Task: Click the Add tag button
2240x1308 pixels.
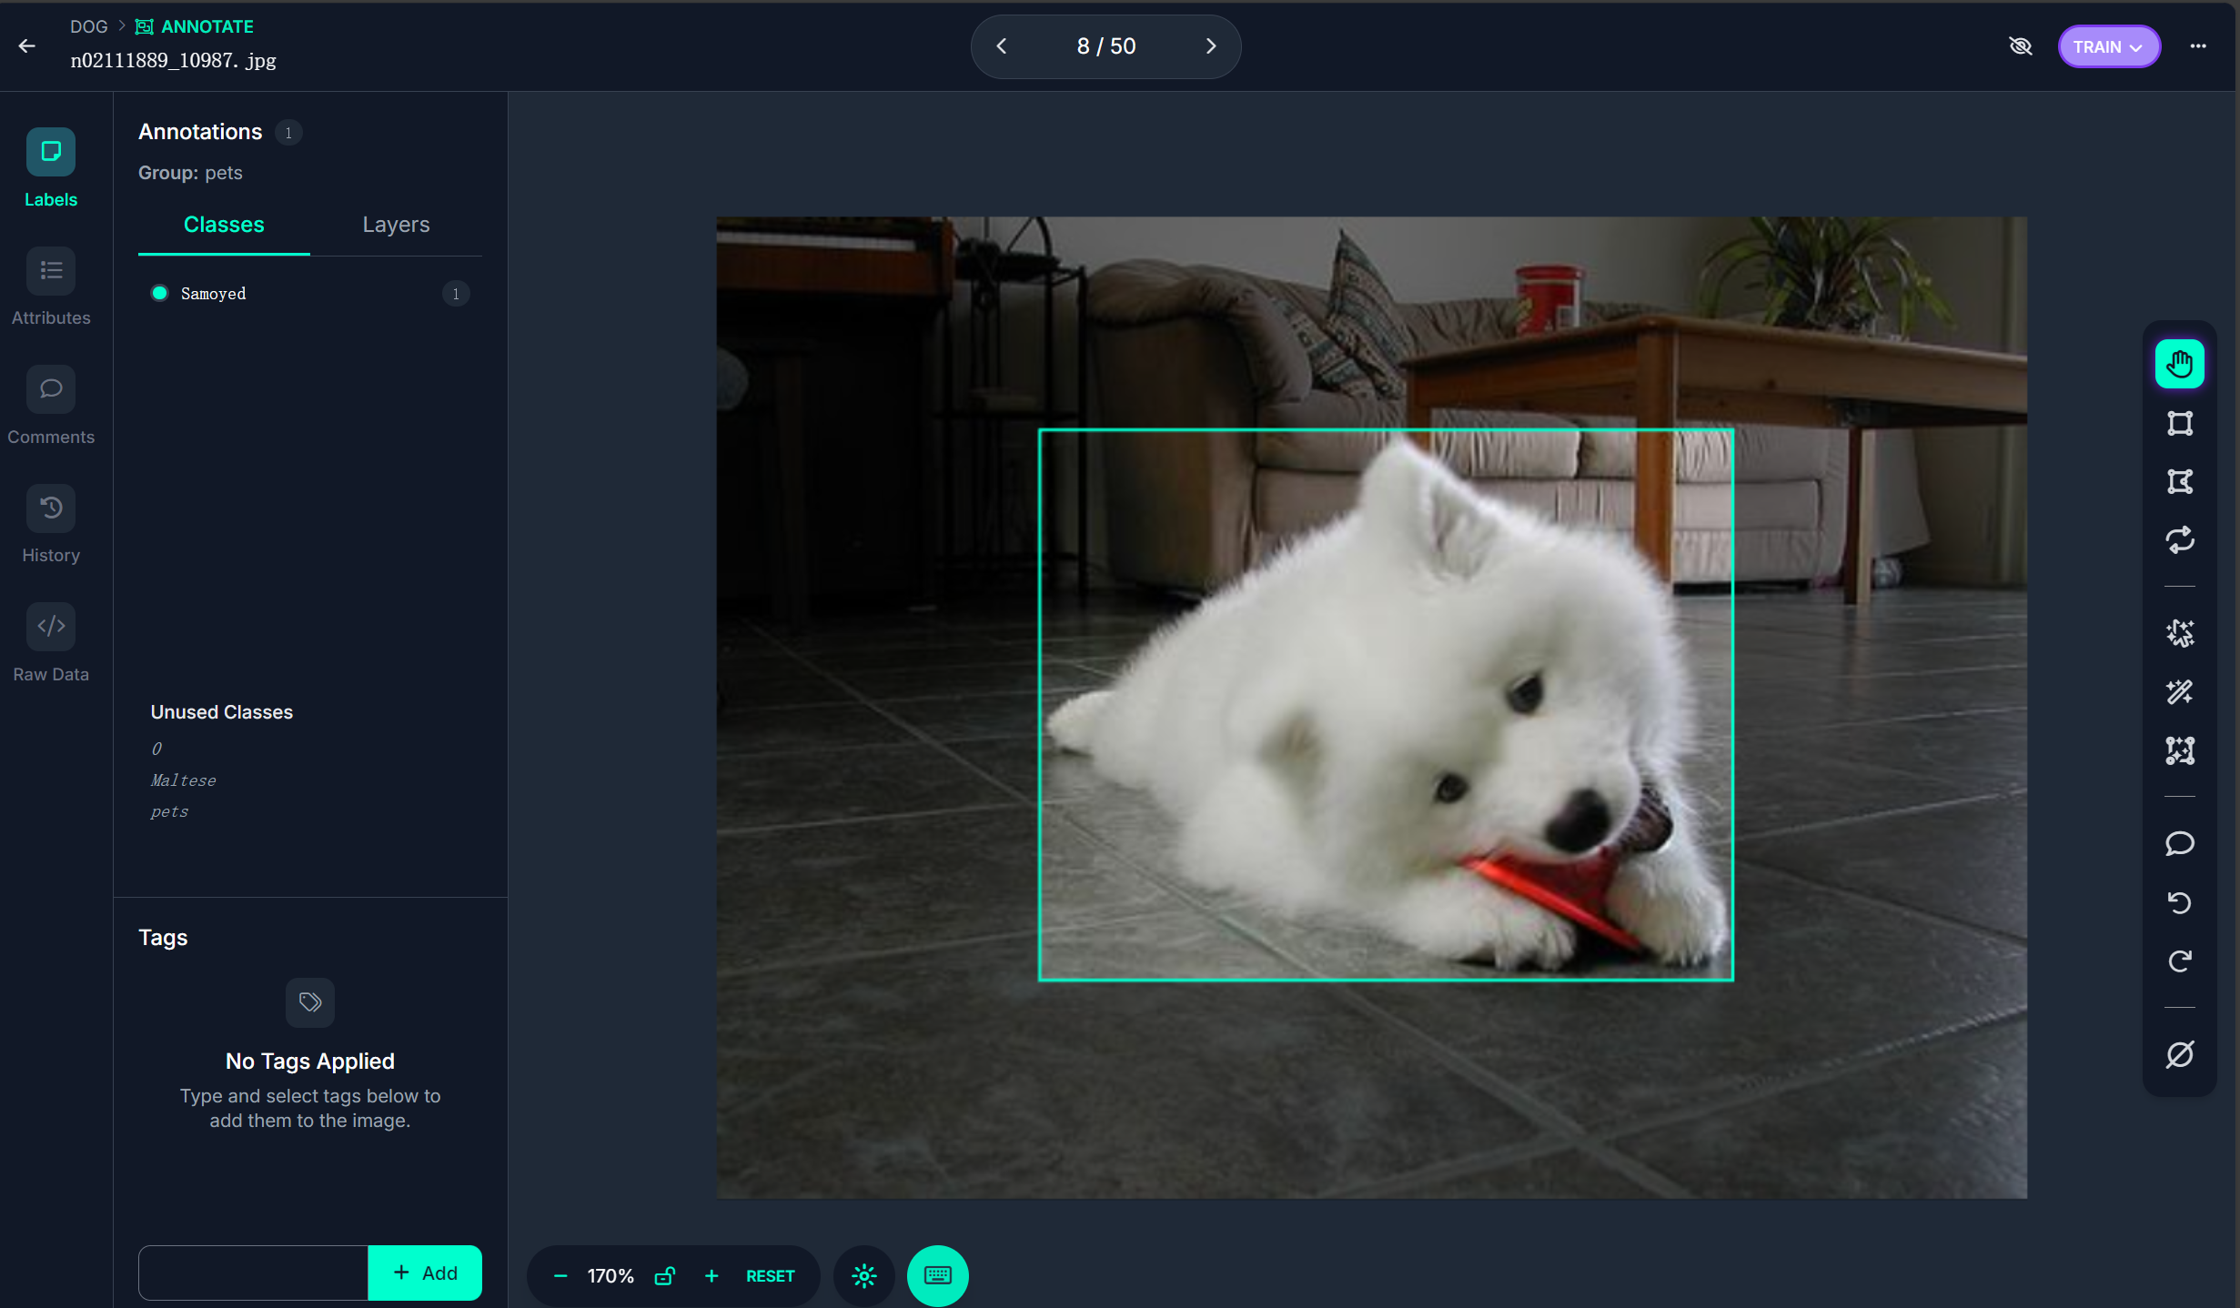Action: pos(425,1273)
